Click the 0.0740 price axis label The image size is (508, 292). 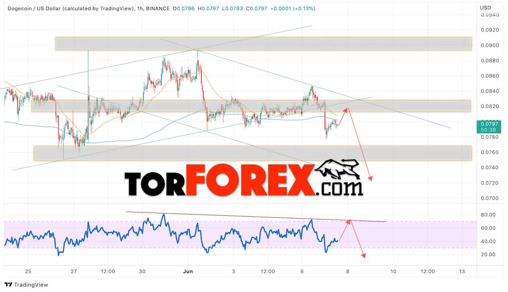click(x=490, y=167)
